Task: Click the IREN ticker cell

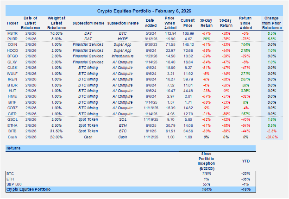Action: pyautogui.click(x=12, y=79)
